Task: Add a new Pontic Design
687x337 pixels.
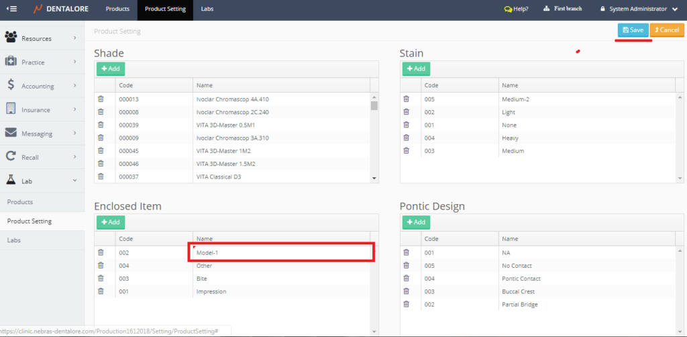Action: [x=416, y=222]
